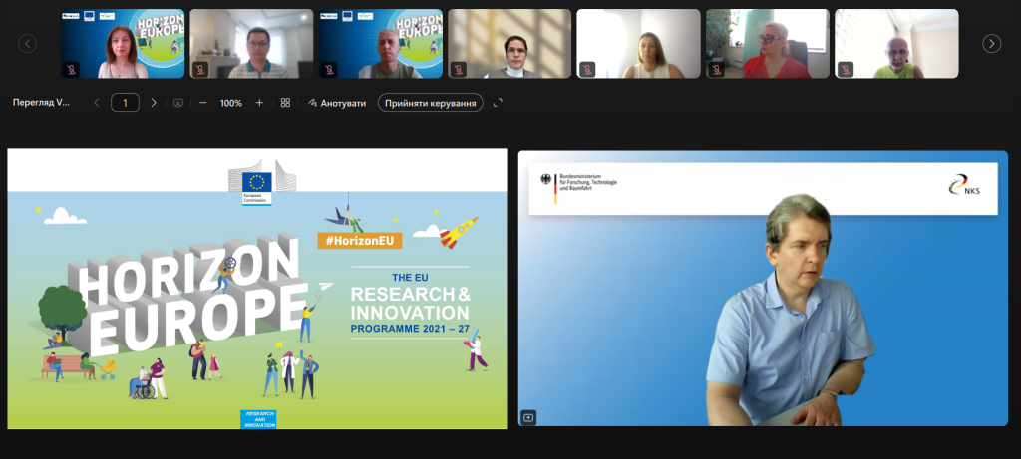Select the man in green shirt thumbnail

pyautogui.click(x=896, y=44)
